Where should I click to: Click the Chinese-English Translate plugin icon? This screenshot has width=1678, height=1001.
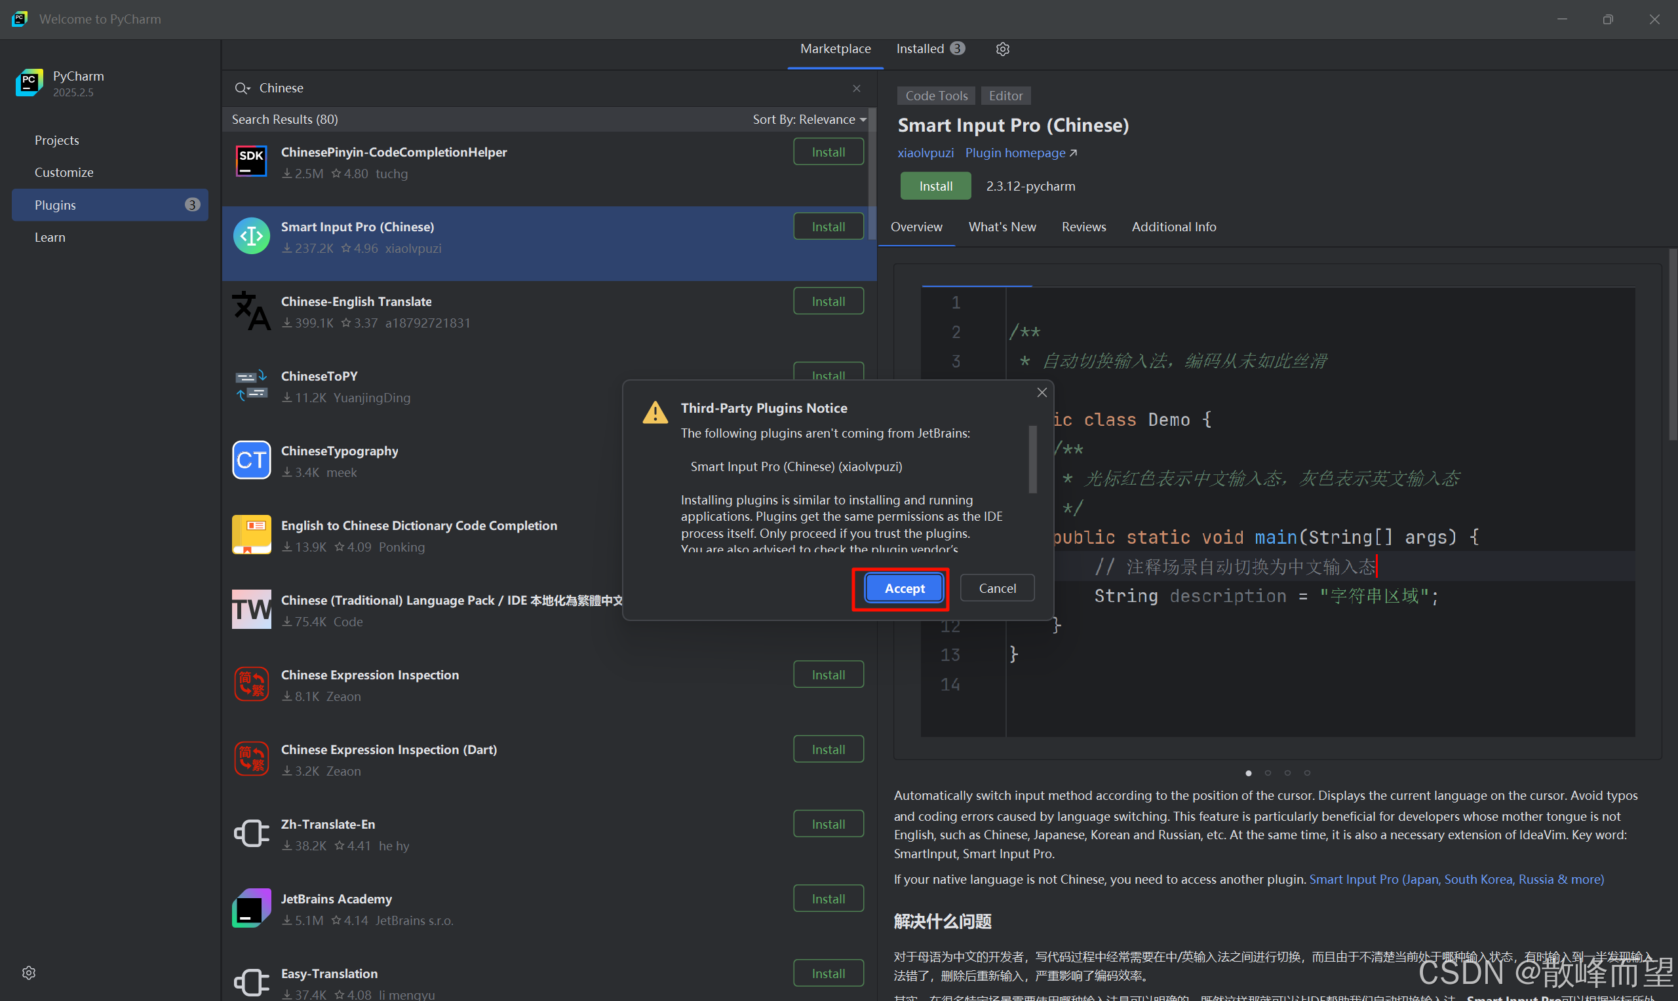[x=251, y=311]
